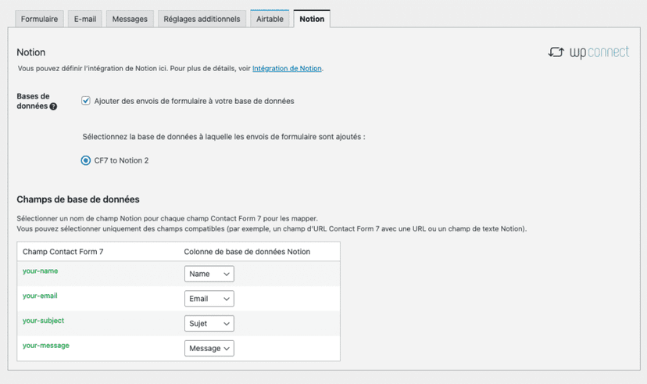The image size is (647, 384).
Task: Switch to the Formulaire tab
Action: [39, 19]
